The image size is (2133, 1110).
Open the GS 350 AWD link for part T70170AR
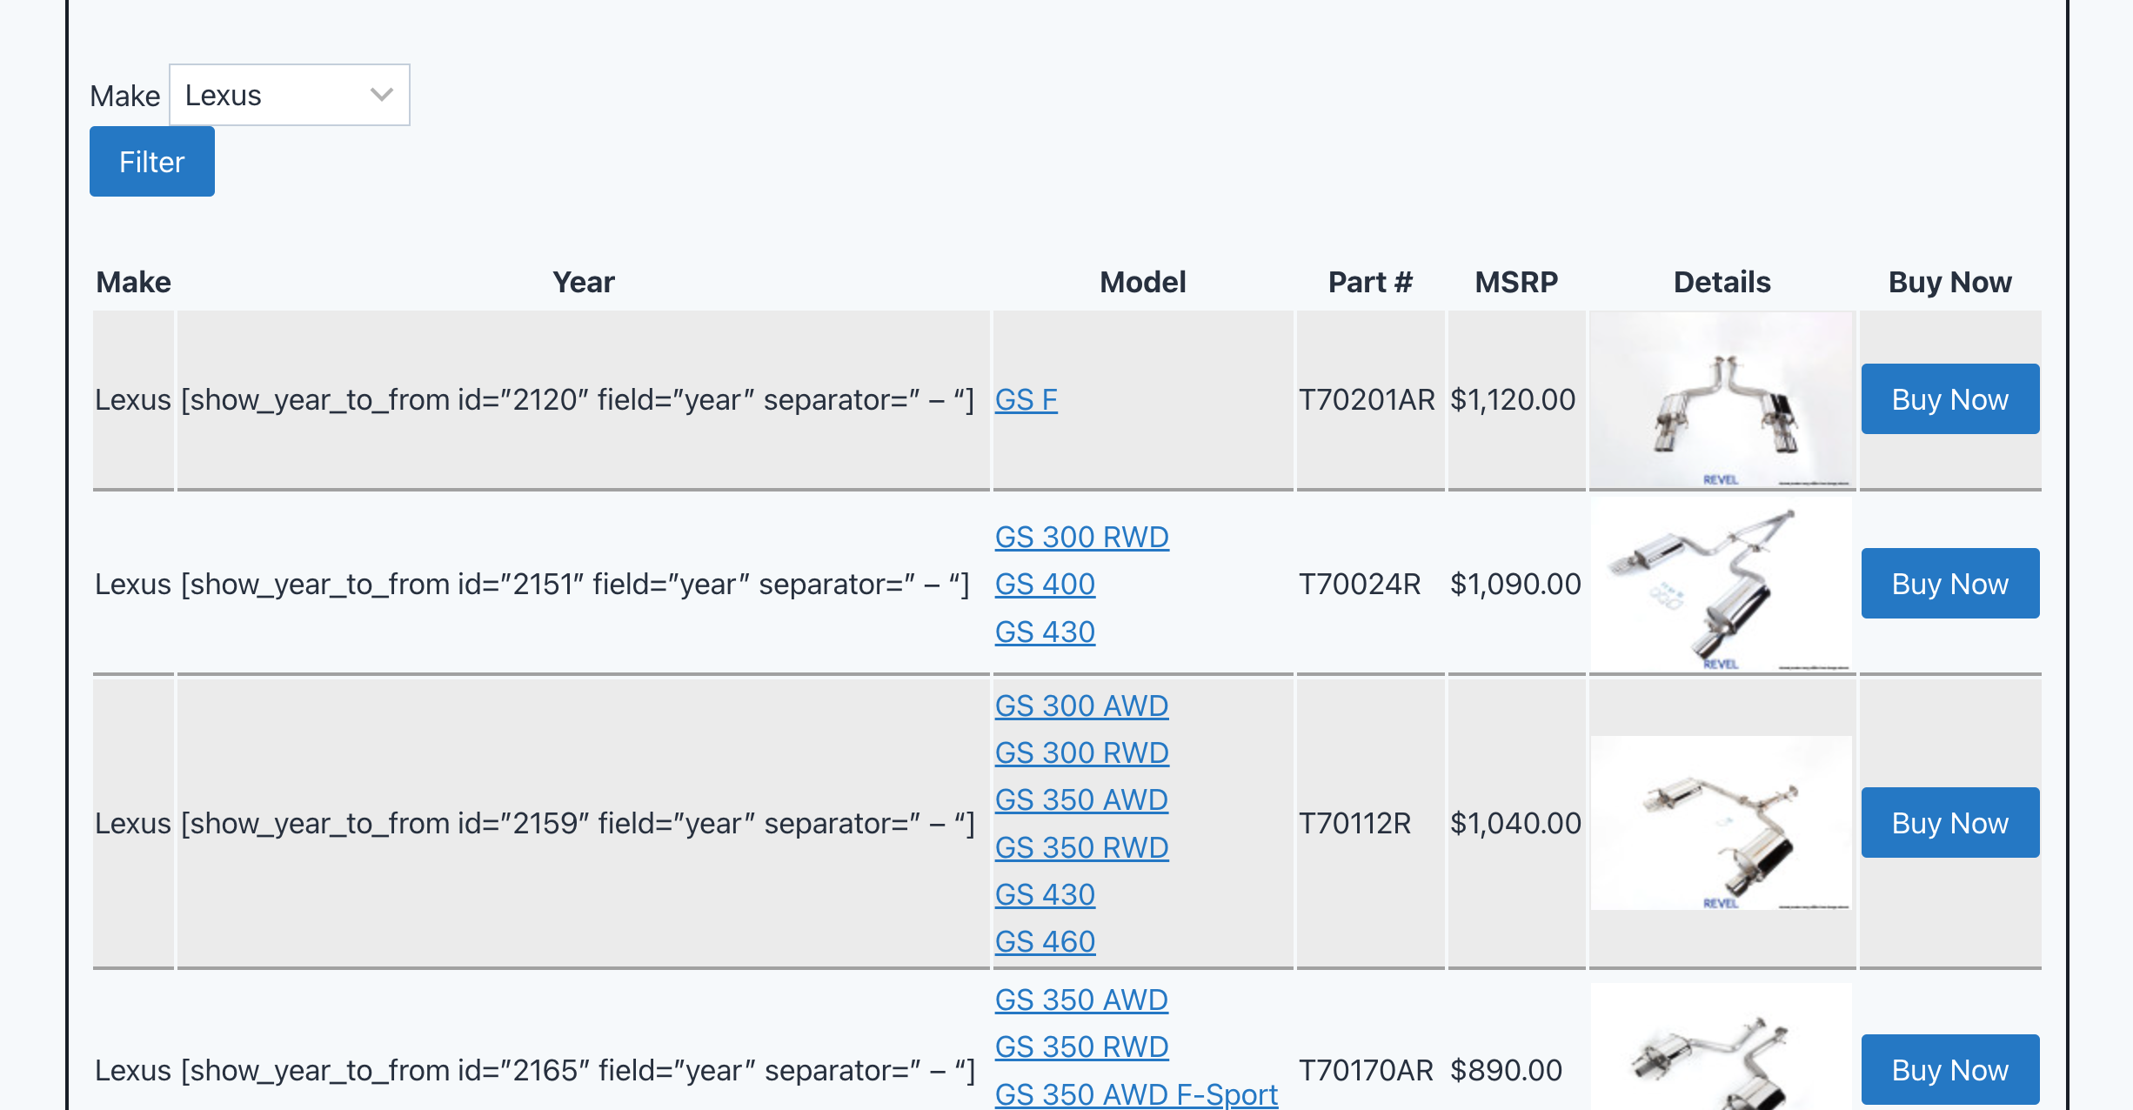[1082, 1000]
